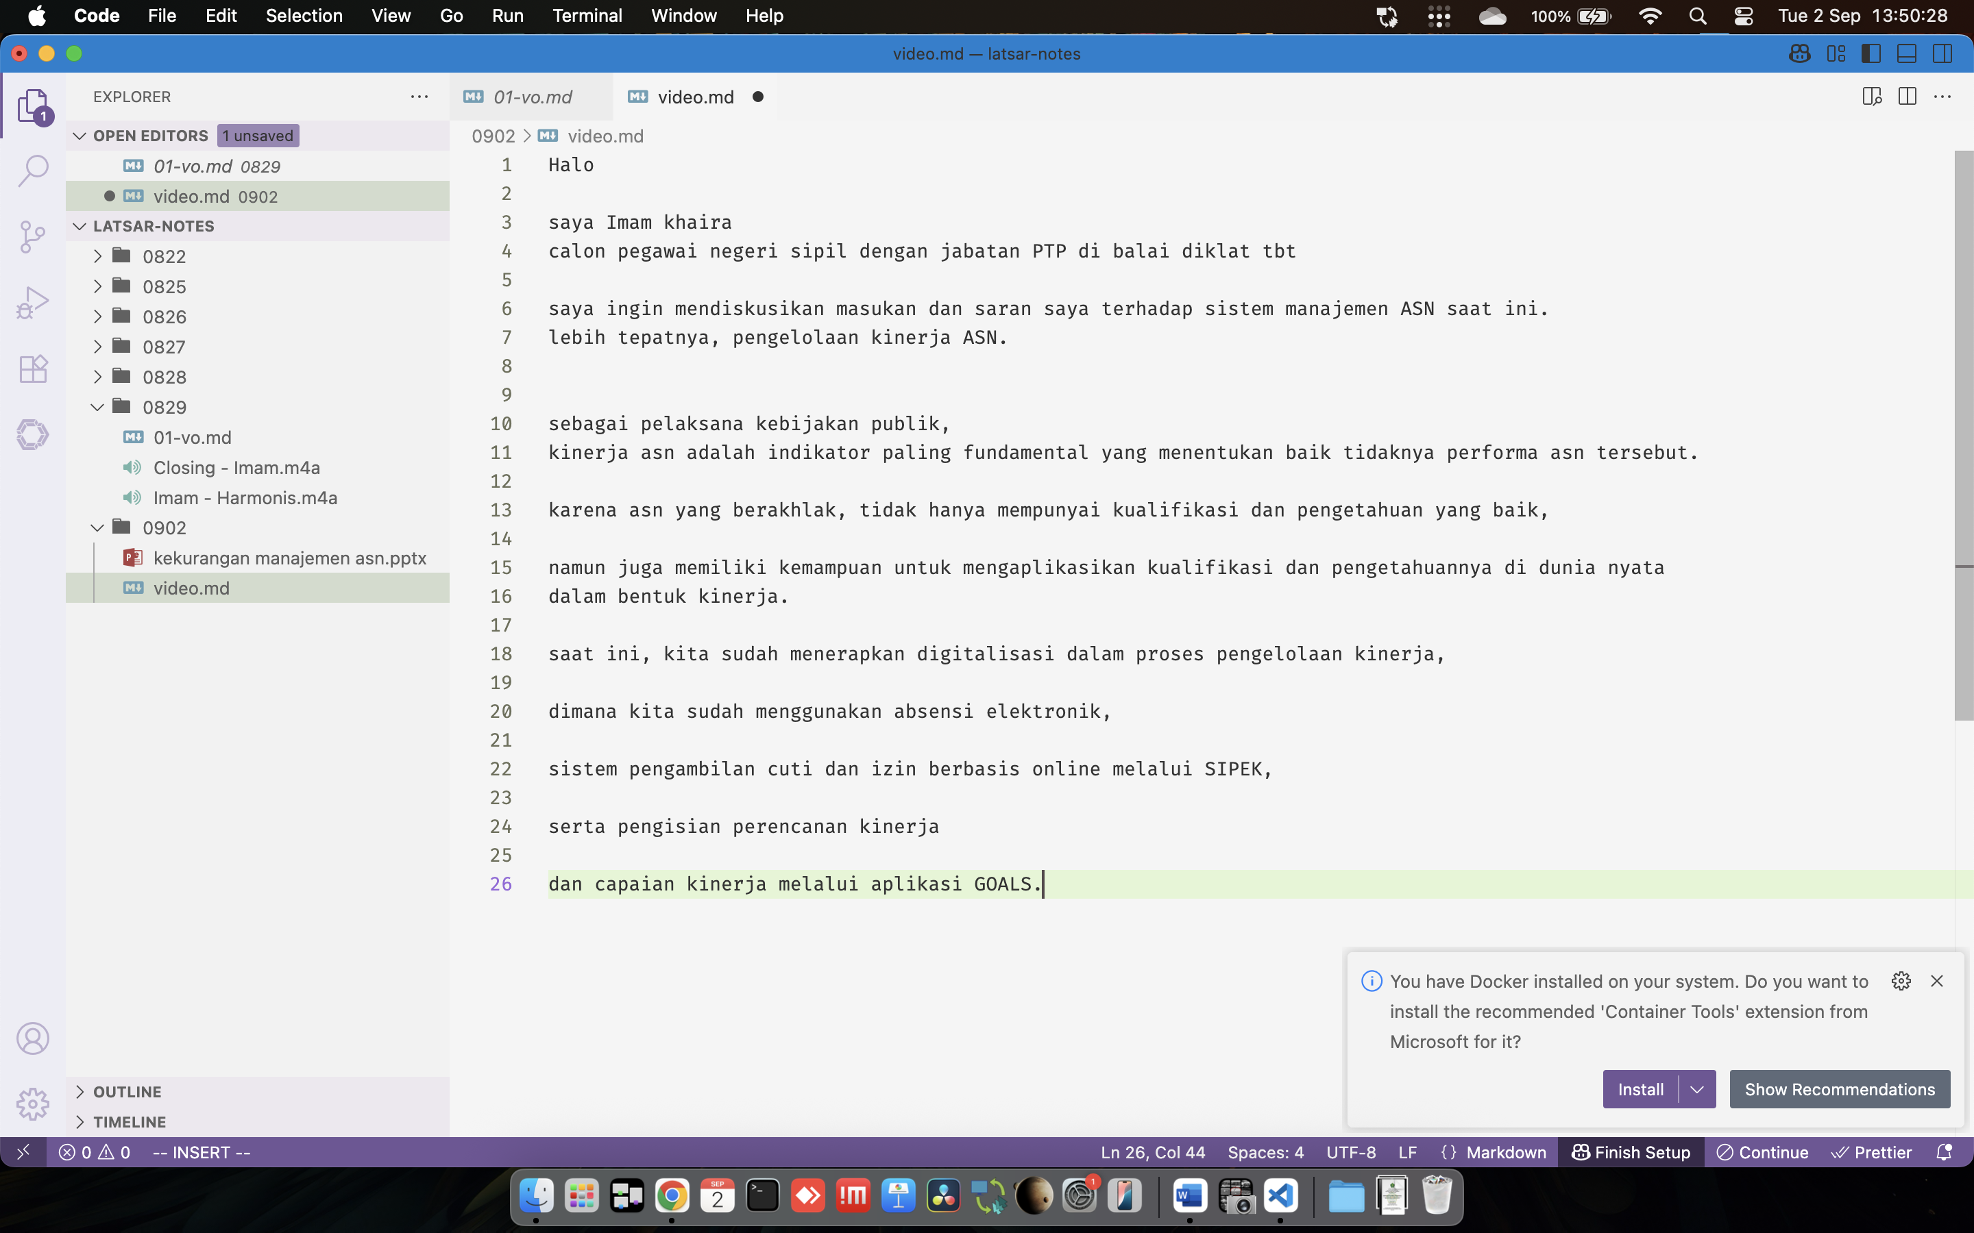Click the Show Recommendations button
1974x1233 pixels.
[x=1840, y=1089]
